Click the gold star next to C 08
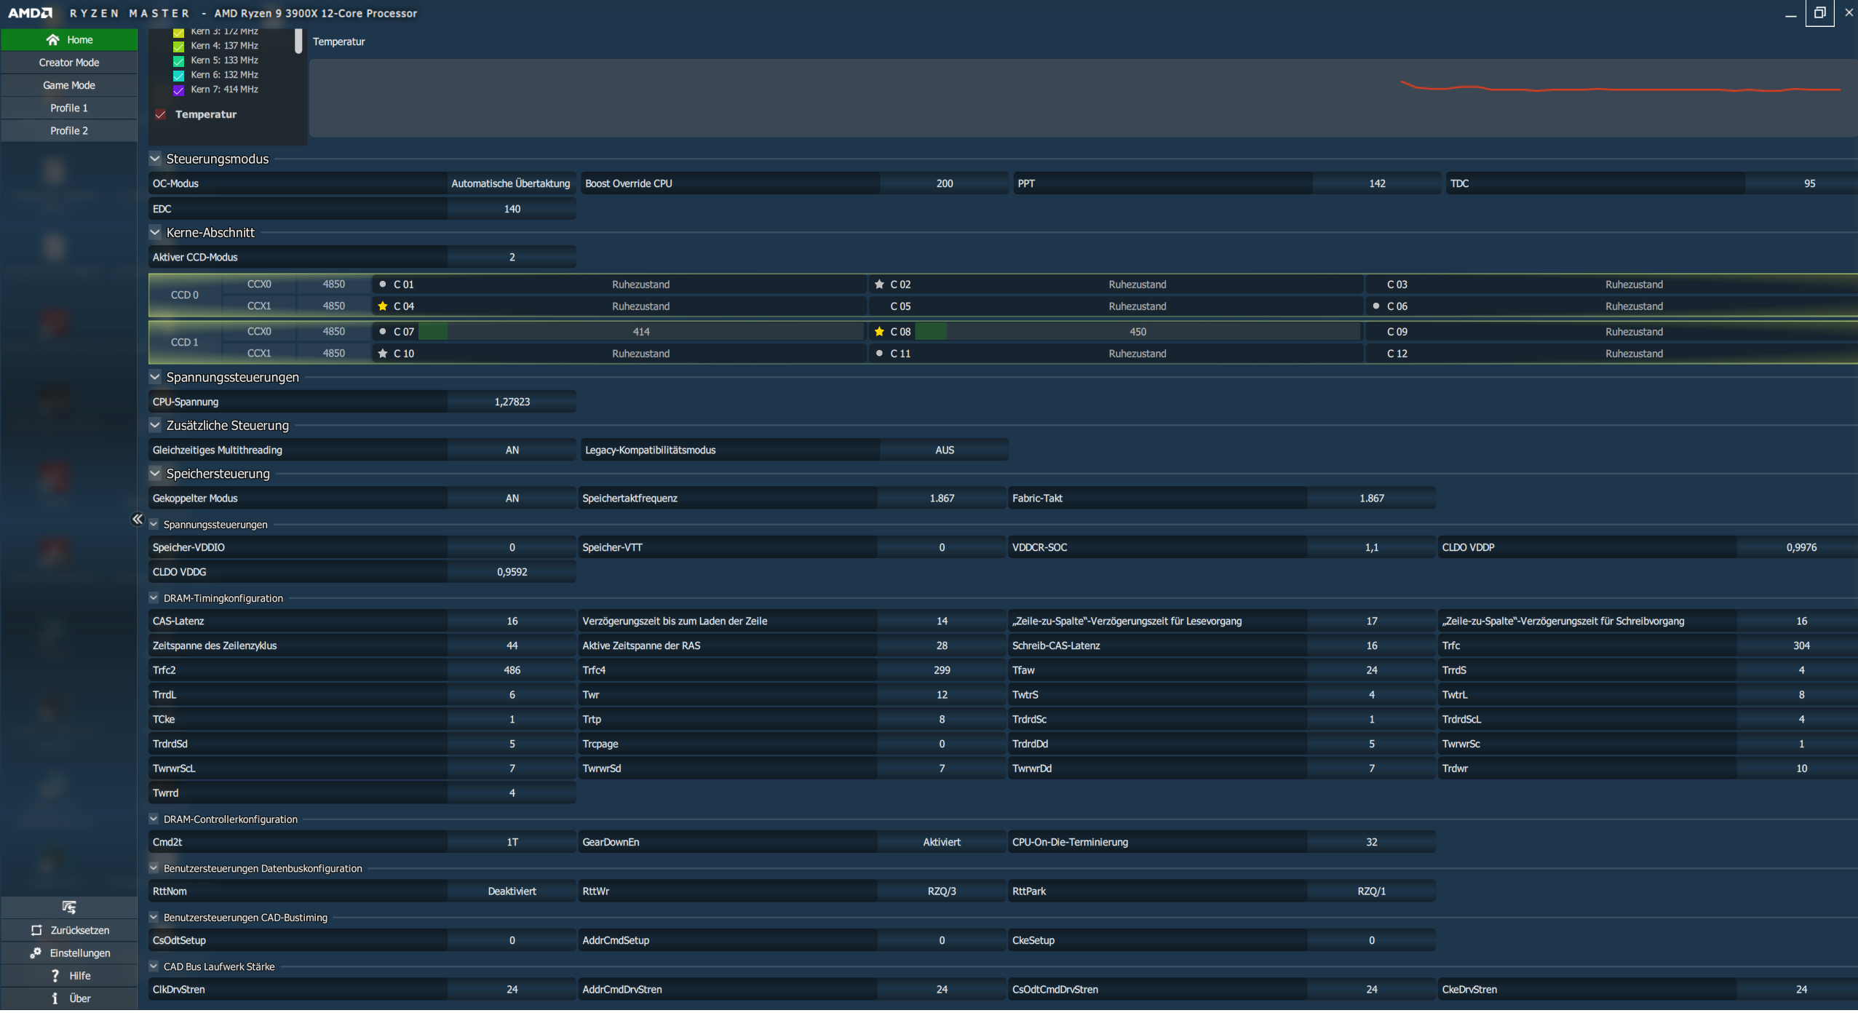The height and width of the screenshot is (1013, 1858). coord(879,332)
